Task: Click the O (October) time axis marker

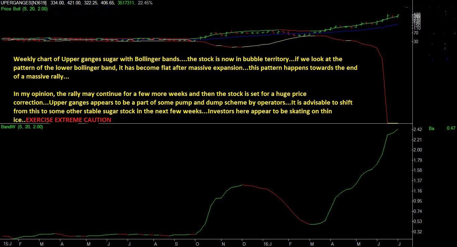Action: click(197, 244)
